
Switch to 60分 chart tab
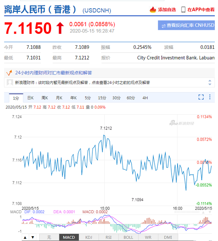tap(131, 98)
